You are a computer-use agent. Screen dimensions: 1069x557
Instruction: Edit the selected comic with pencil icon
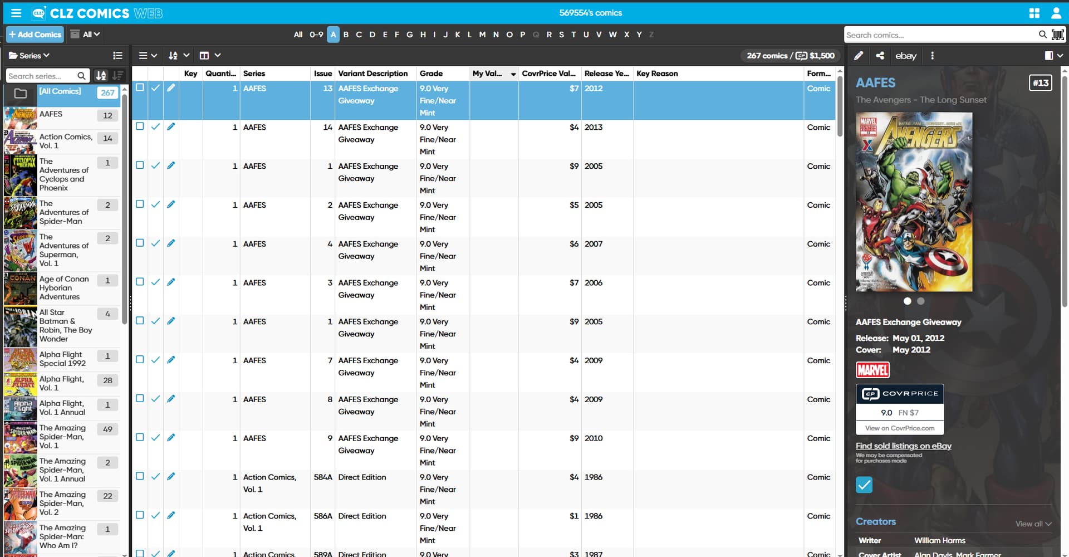tap(859, 55)
